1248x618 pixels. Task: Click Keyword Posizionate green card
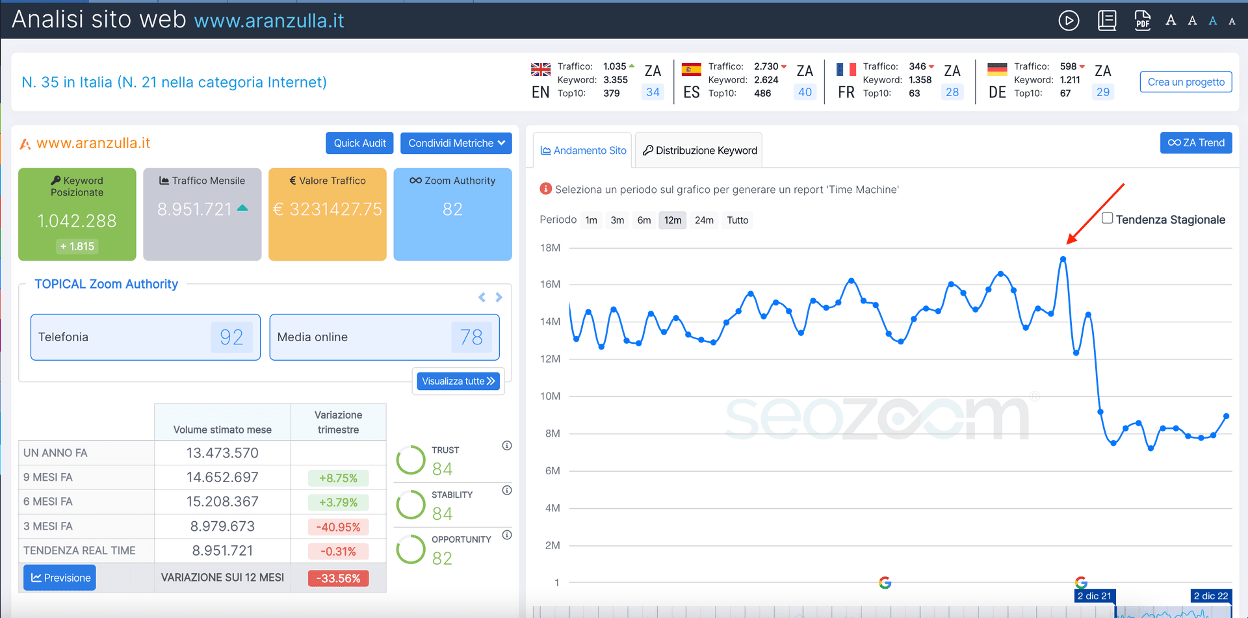(77, 214)
